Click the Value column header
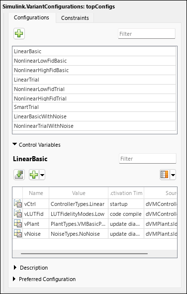This screenshot has width=187, height=294. 79,193
